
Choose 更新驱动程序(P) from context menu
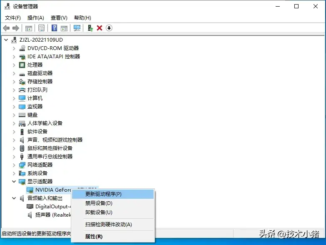pos(103,194)
